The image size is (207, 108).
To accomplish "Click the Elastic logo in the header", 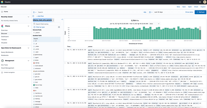I will [x=2, y=2].
